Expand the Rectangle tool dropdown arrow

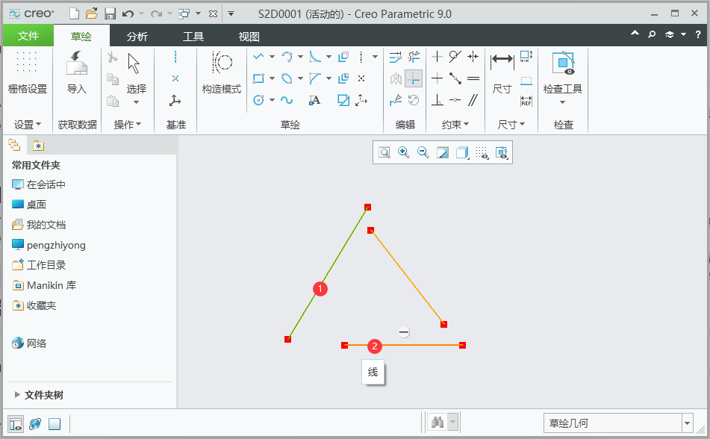coord(272,78)
